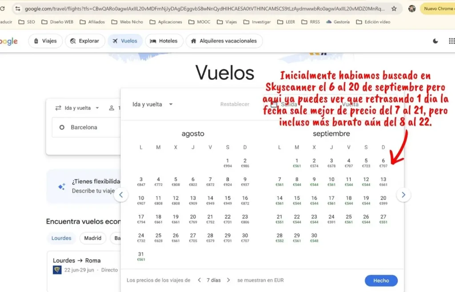The height and width of the screenshot is (292, 455).
Task: Select September 13 priced €661
Action: pyautogui.click(x=383, y=182)
